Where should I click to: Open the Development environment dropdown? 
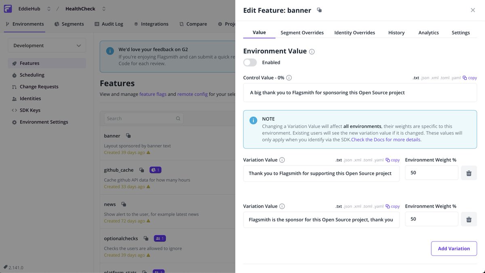click(x=46, y=45)
